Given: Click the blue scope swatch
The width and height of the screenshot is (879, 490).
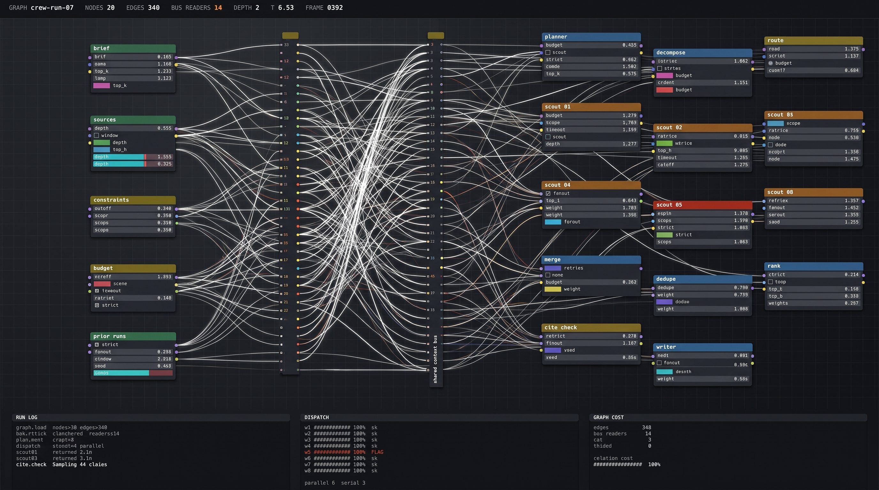Looking at the screenshot, I should point(776,123).
